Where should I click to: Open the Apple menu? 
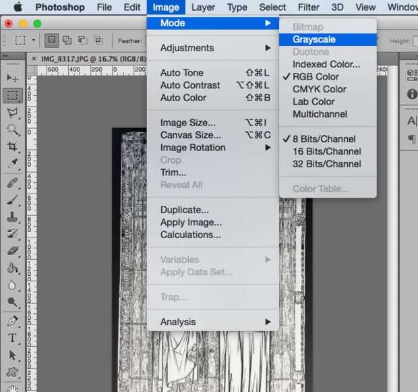[18, 7]
